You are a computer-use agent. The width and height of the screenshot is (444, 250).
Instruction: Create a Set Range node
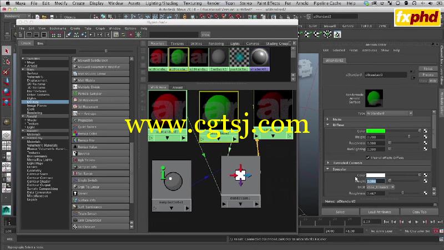pyautogui.click(x=100, y=173)
